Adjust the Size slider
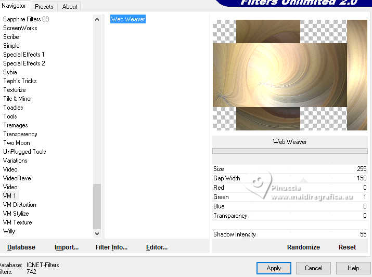The width and height of the screenshot is (372, 277). (290, 169)
